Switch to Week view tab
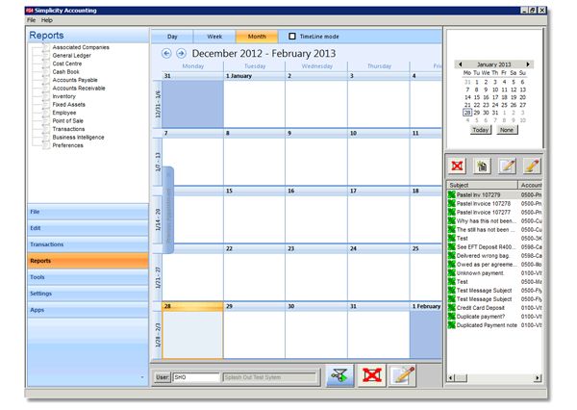The width and height of the screenshot is (577, 410). (214, 37)
